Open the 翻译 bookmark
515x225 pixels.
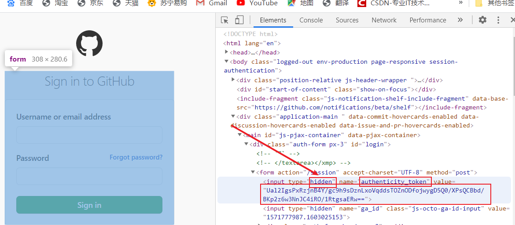click(335, 3)
